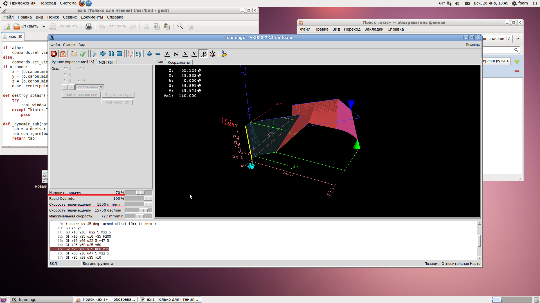540x303 pixels.
Task: Click the Изменить подачу feed override slider
Action: coord(140,193)
